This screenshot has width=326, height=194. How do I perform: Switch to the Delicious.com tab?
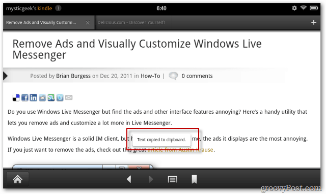(x=131, y=22)
